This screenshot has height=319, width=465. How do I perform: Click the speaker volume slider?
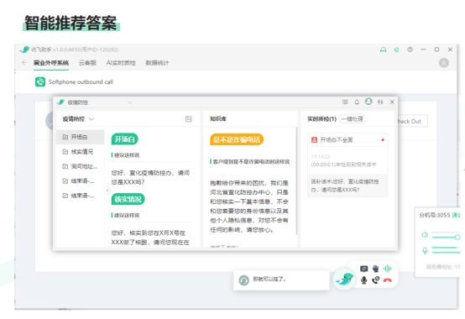point(446,237)
